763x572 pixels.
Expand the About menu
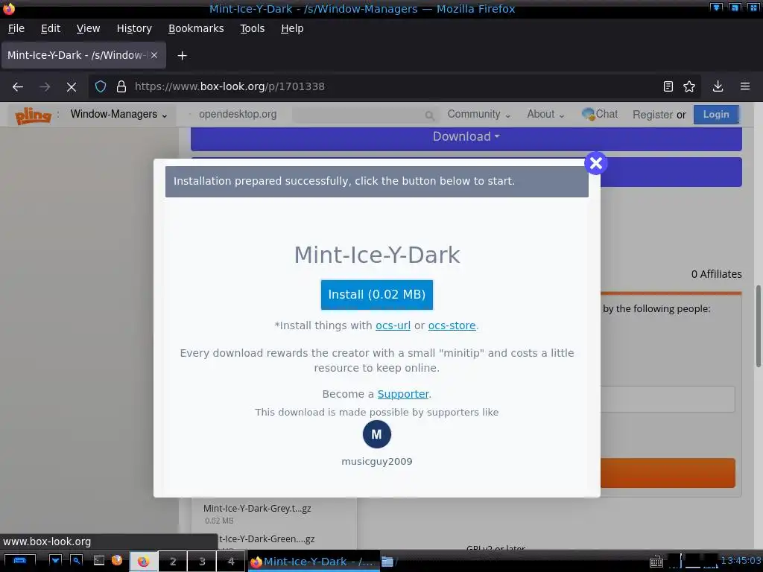(x=545, y=114)
